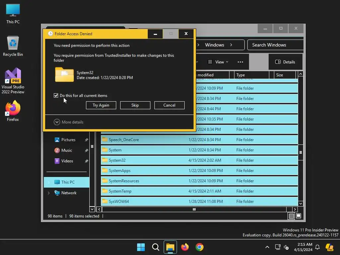Click the navigation pane scrollbar thumb
The height and width of the screenshot is (255, 340).
pyautogui.click(x=92, y=146)
